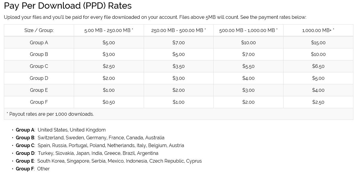357x174 pixels.
Task: Click the Group F row label
Action: pyautogui.click(x=39, y=102)
